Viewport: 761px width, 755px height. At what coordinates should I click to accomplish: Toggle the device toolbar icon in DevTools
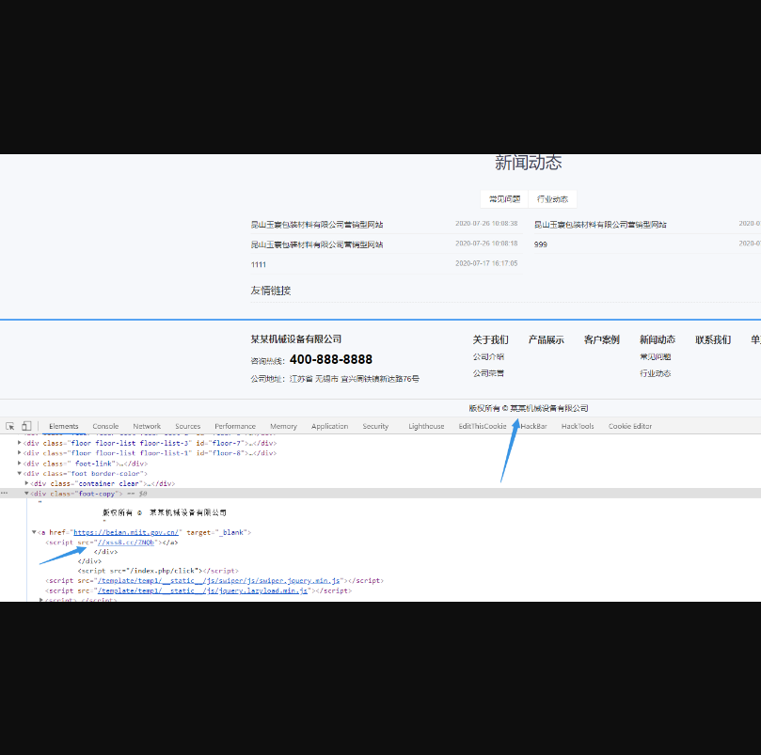tap(26, 426)
